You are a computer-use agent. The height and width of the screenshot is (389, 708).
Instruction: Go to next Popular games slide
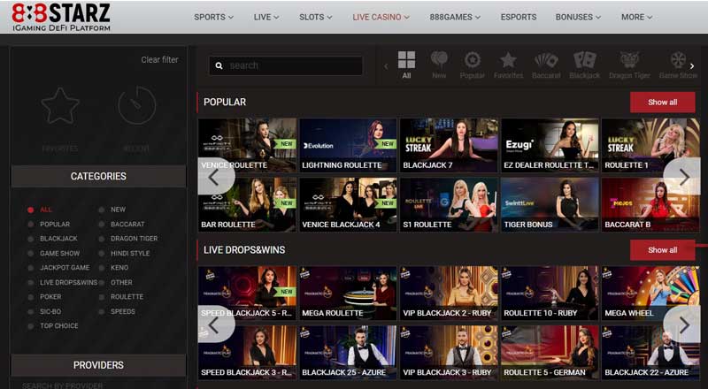coord(682,177)
